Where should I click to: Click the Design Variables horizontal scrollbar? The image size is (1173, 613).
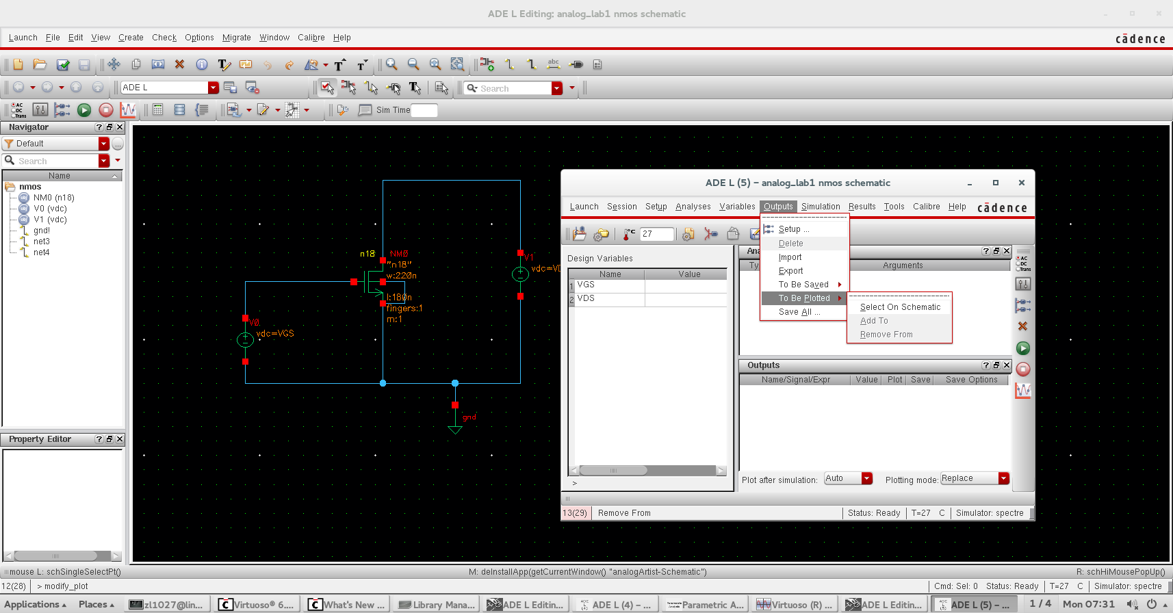click(647, 471)
